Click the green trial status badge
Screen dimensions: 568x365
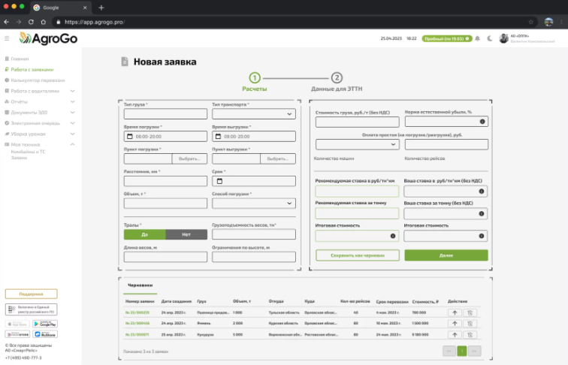(447, 38)
